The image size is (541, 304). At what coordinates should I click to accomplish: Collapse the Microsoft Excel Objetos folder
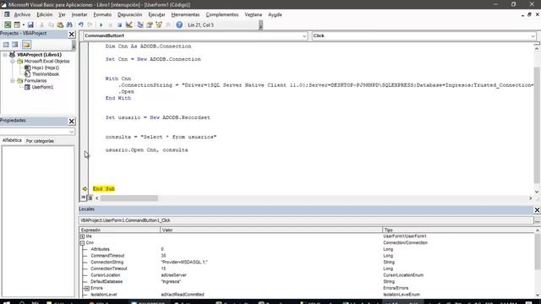click(13, 61)
